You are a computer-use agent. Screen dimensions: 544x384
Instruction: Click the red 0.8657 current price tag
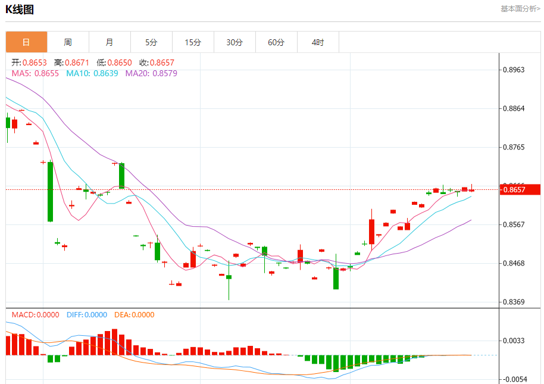(520, 190)
